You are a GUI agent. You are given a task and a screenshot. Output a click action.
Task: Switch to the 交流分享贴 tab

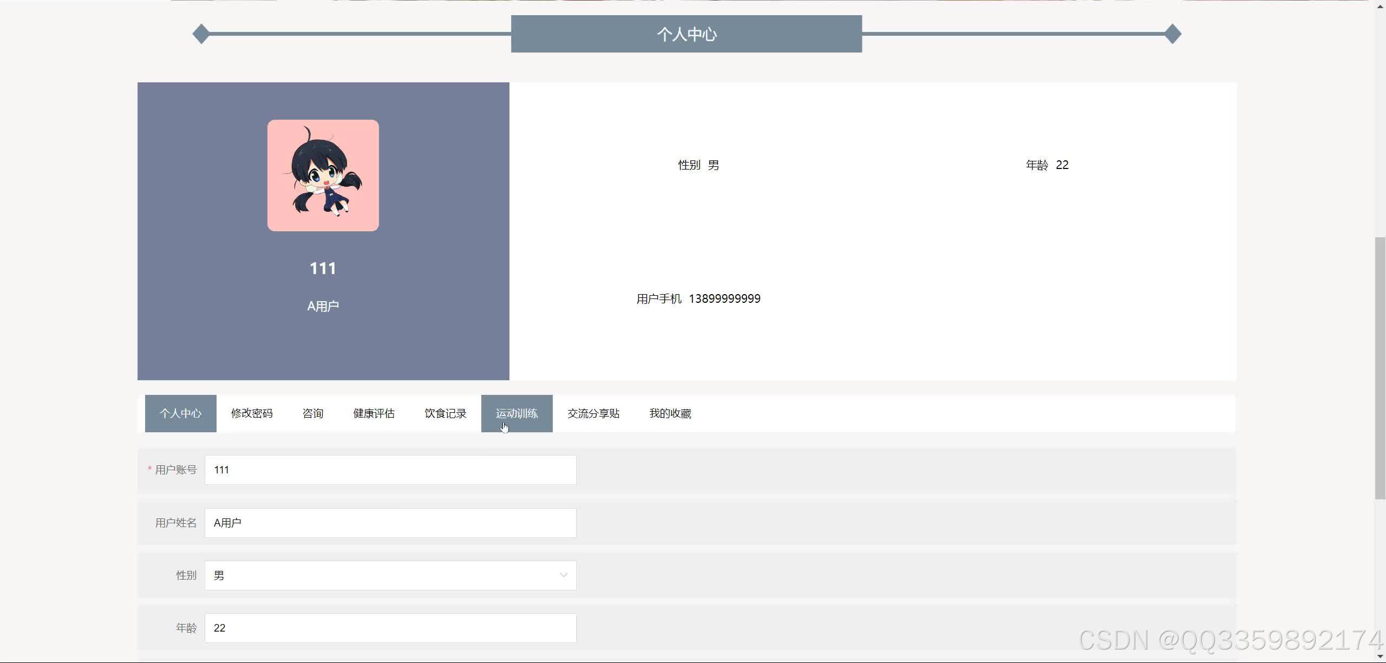click(x=593, y=413)
